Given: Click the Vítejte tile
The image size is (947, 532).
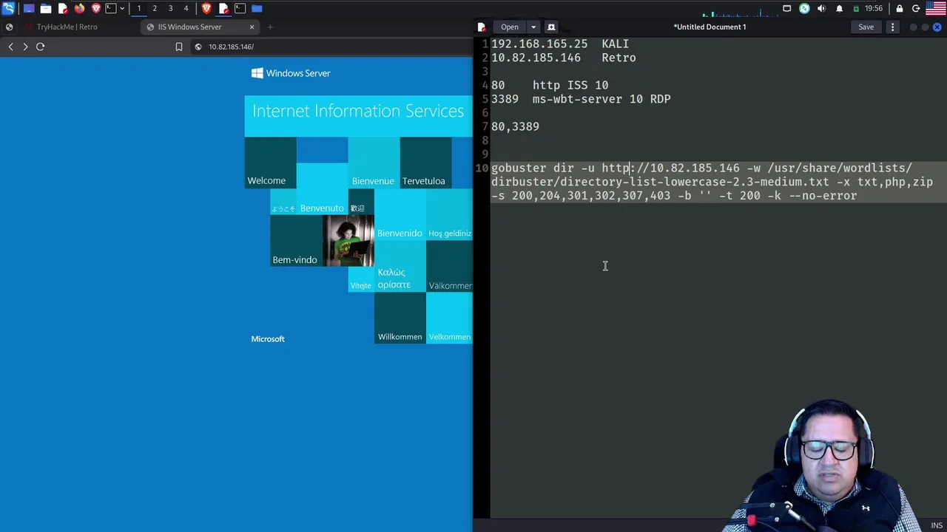Looking at the screenshot, I should (361, 279).
